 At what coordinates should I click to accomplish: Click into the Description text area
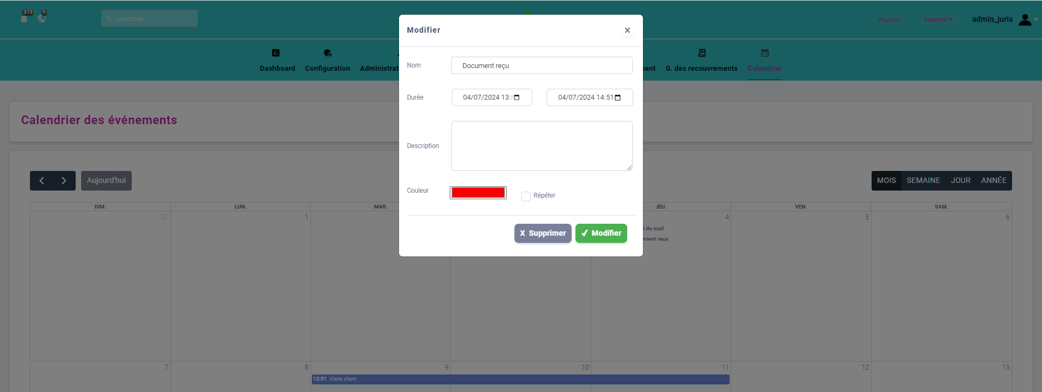coord(541,146)
